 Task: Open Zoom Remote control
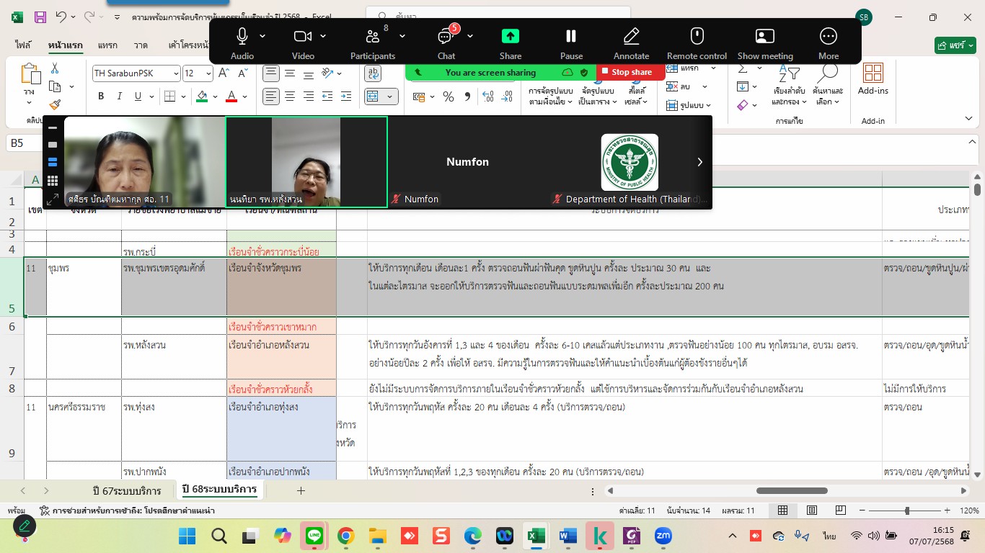tap(697, 37)
